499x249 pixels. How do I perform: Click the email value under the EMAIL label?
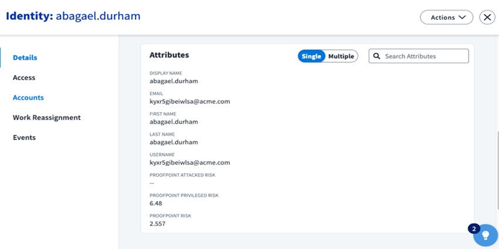(x=190, y=101)
